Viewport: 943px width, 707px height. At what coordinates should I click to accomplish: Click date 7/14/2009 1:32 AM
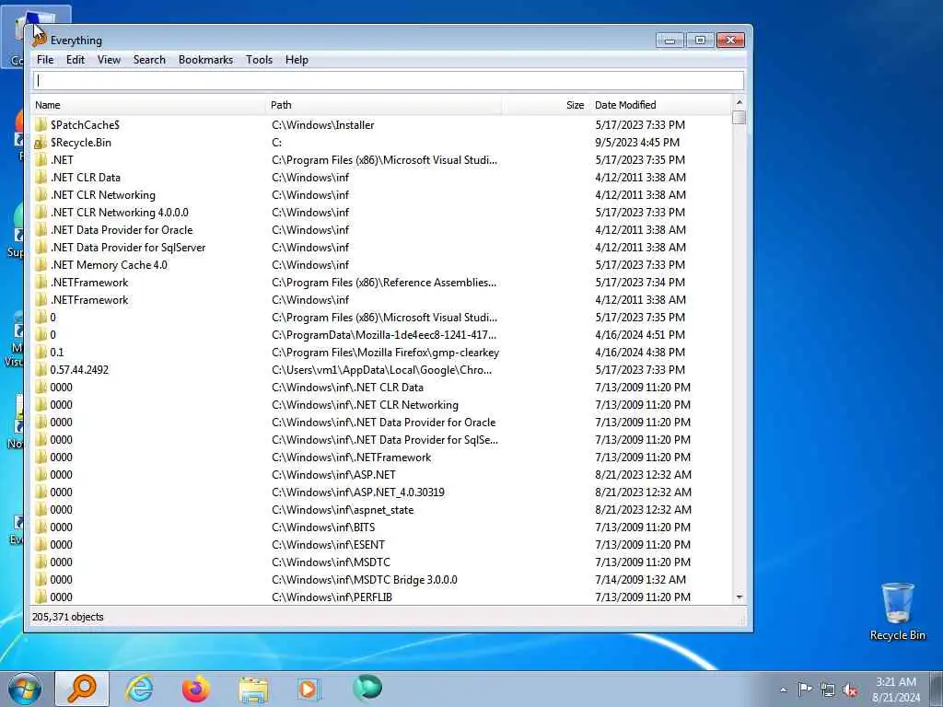pos(641,580)
